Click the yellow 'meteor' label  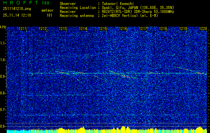coord(47,10)
